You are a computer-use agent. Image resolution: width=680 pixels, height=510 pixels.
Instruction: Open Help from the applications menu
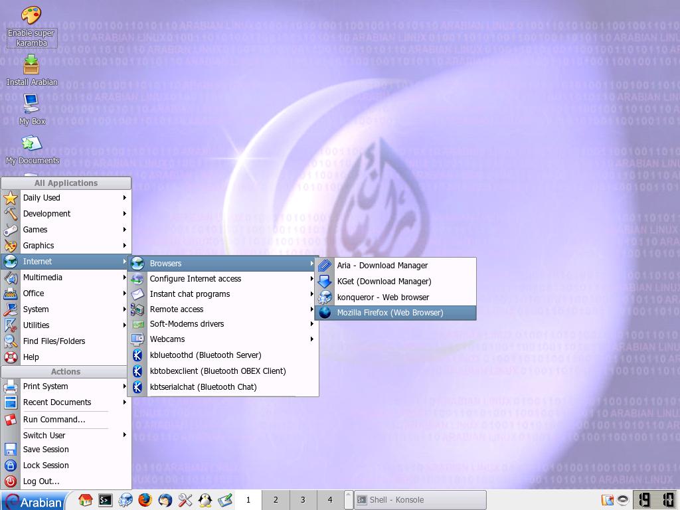[66, 357]
